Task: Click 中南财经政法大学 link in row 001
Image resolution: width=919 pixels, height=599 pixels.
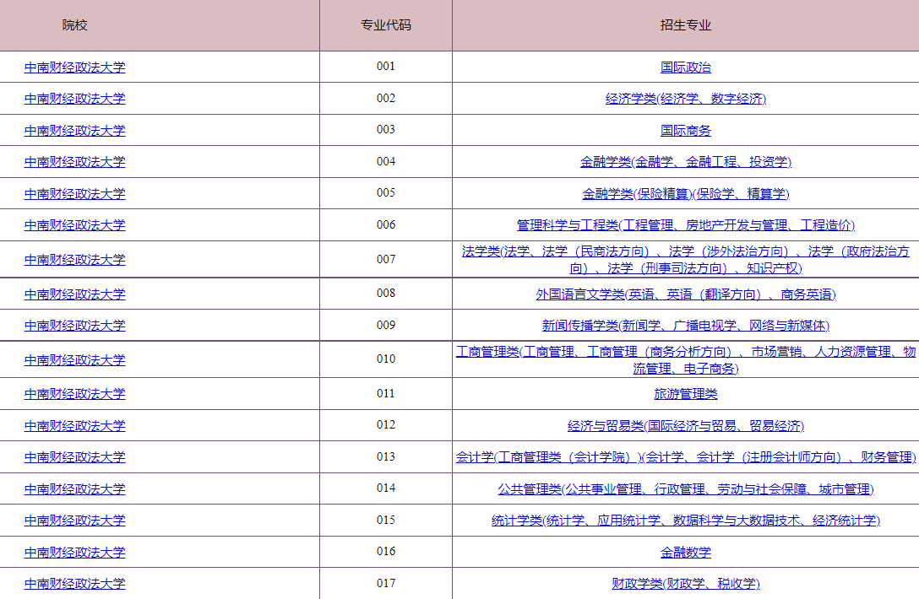Action: pyautogui.click(x=74, y=67)
